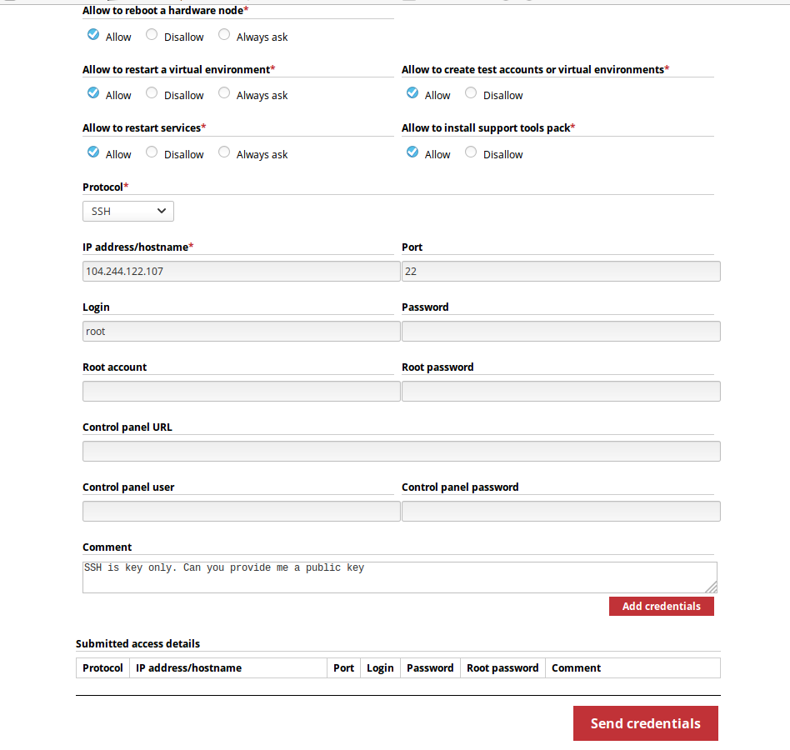
Task: Click the Send credentials button
Action: [x=645, y=723]
